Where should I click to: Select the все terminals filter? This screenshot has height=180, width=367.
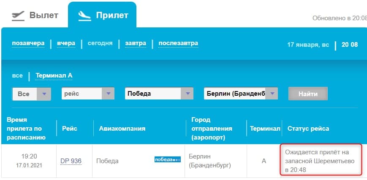pyautogui.click(x=17, y=75)
